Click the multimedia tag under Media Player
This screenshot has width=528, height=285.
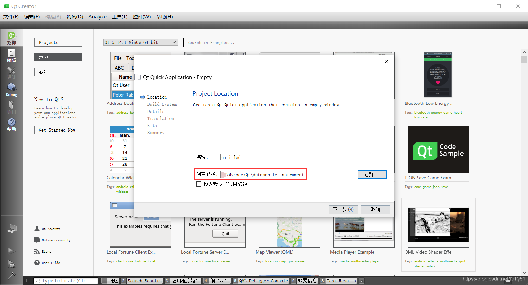click(x=360, y=261)
